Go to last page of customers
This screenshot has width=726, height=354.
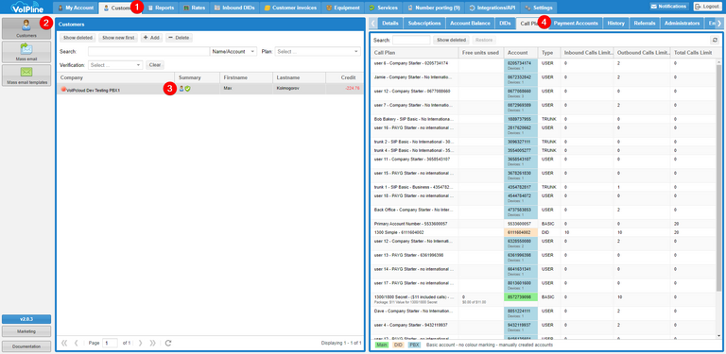152,343
